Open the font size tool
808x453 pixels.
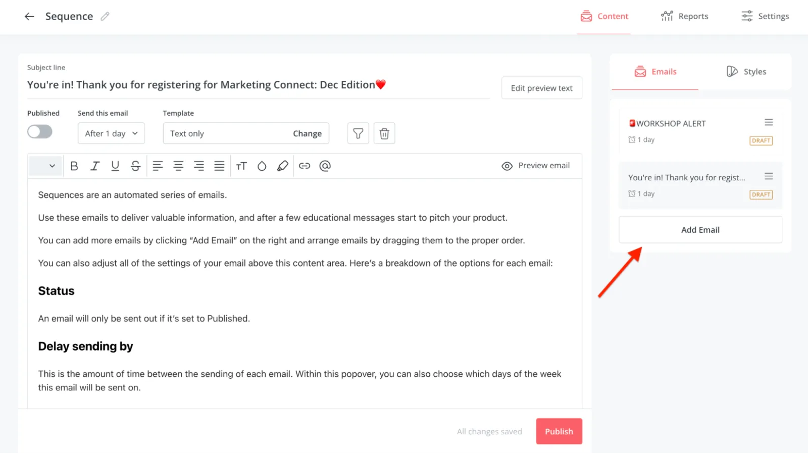tap(241, 166)
